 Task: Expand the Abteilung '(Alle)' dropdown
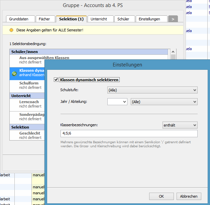tap(164, 102)
